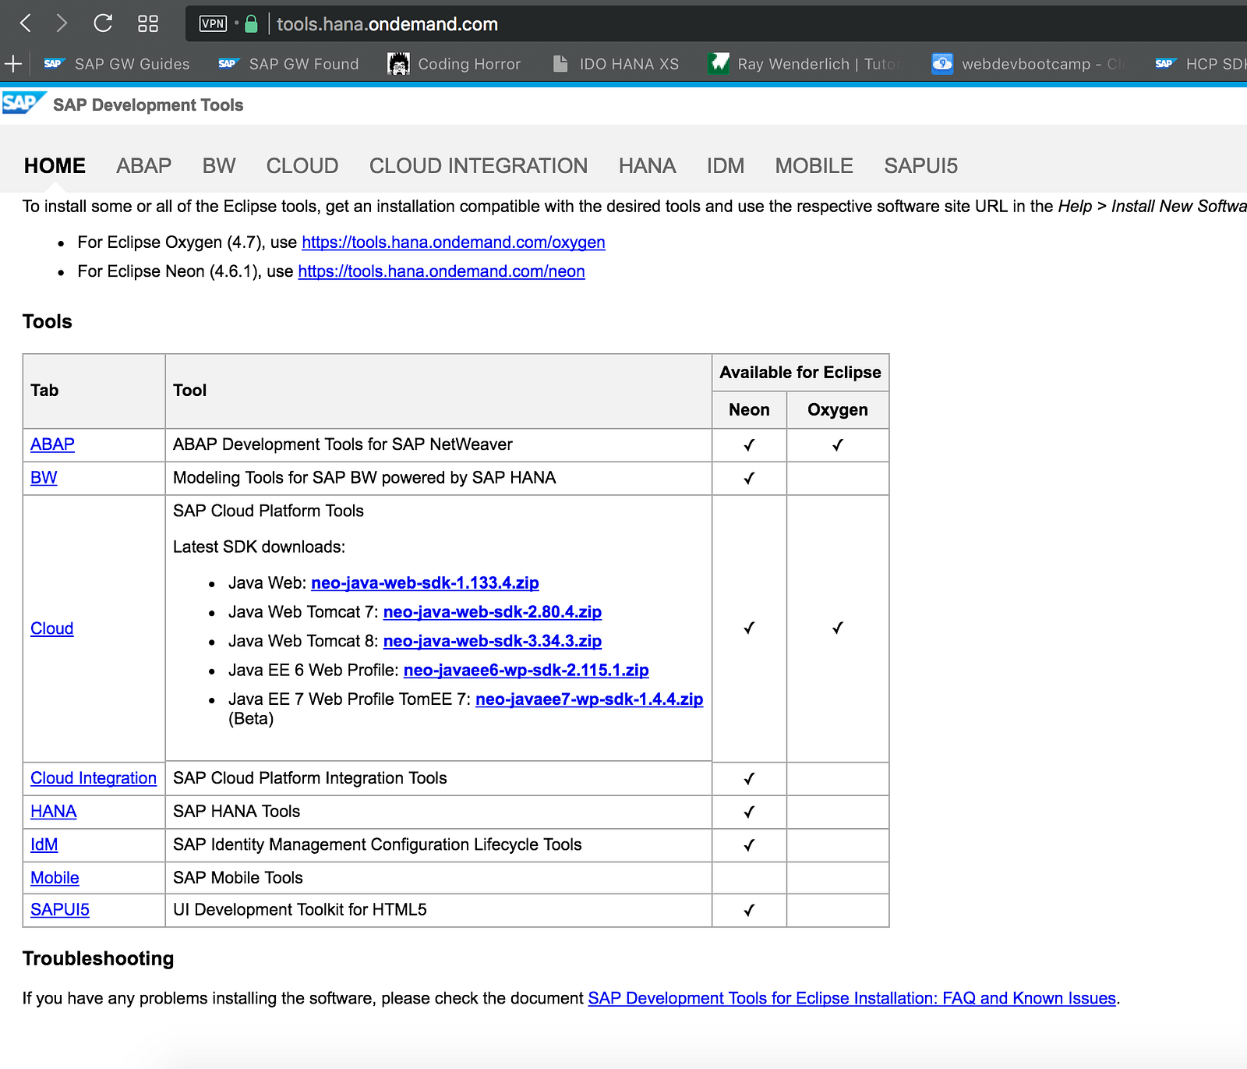This screenshot has width=1247, height=1069.
Task: Click the Available for Eclipse column header
Action: [x=800, y=373]
